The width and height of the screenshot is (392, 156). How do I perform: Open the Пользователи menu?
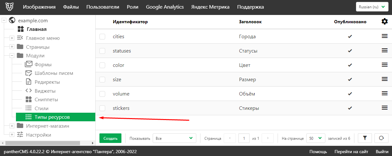(103, 7)
